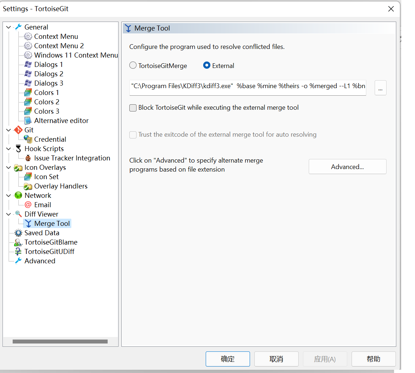Collapse the Icon Overlays tree node
Viewport: 415px width, 373px height.
[x=9, y=167]
